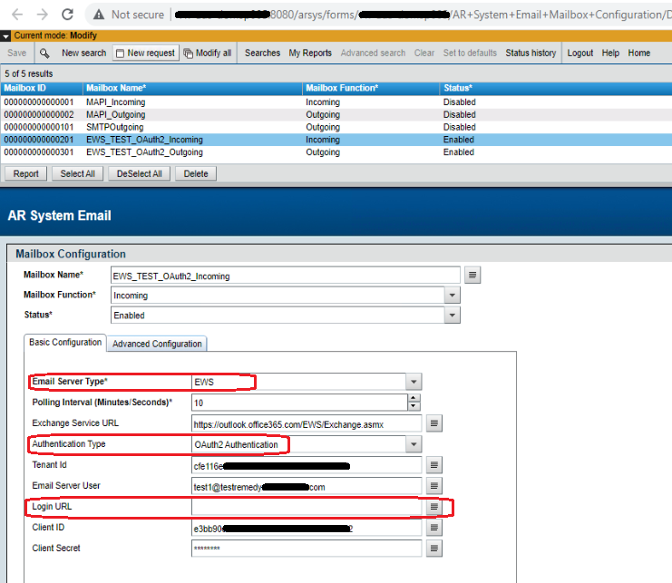Open editor icon beside Client Secret field

pos(434,549)
